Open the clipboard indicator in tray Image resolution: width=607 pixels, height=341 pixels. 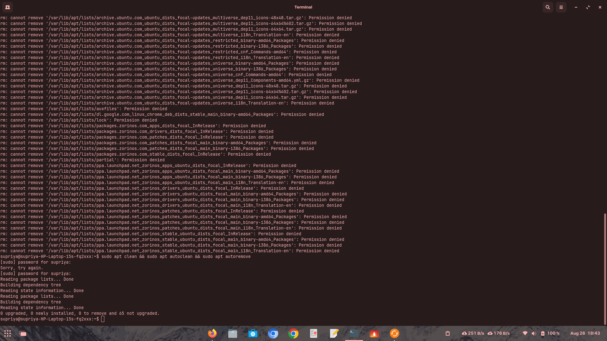coord(448,333)
